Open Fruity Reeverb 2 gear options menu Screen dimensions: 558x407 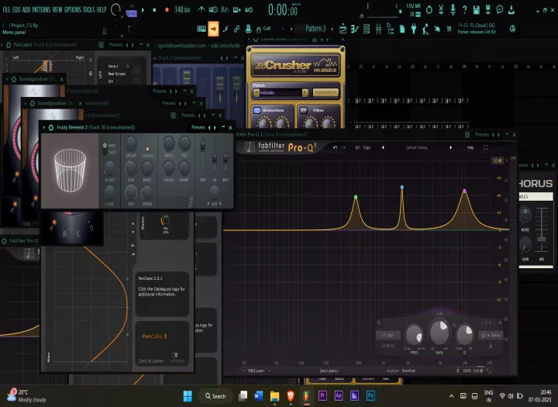pyautogui.click(x=51, y=127)
